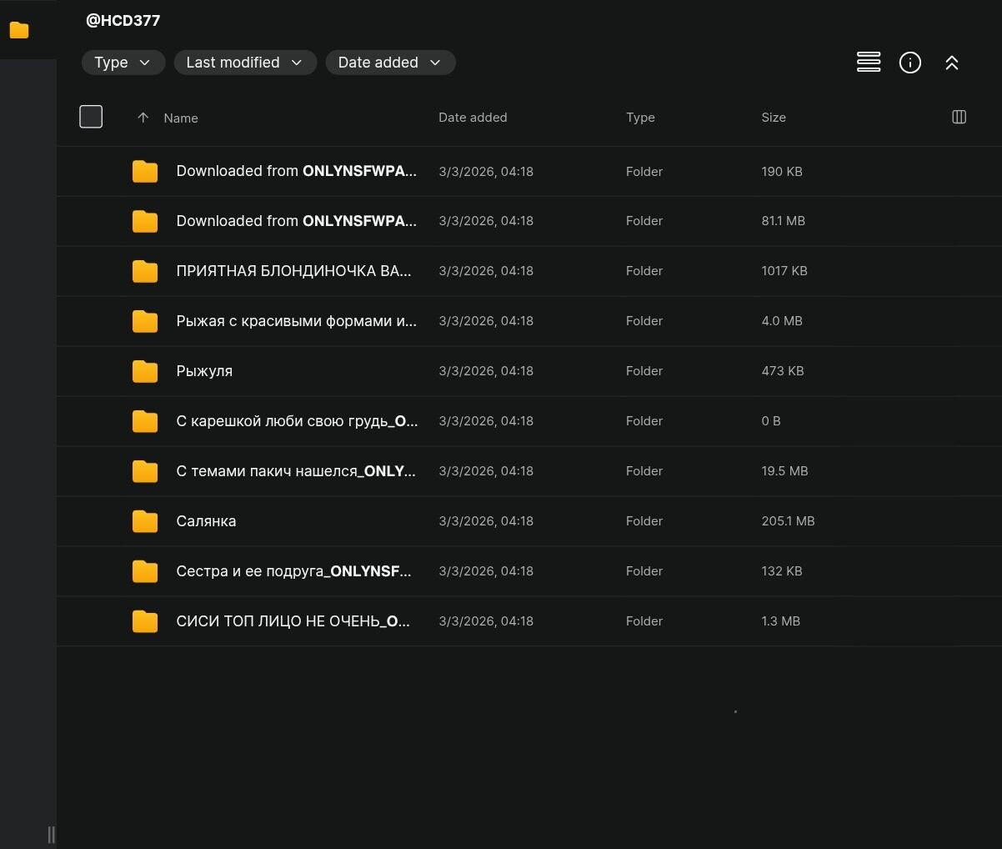Open the Last modified filter dropdown
Image resolution: width=1002 pixels, height=849 pixels.
click(244, 63)
